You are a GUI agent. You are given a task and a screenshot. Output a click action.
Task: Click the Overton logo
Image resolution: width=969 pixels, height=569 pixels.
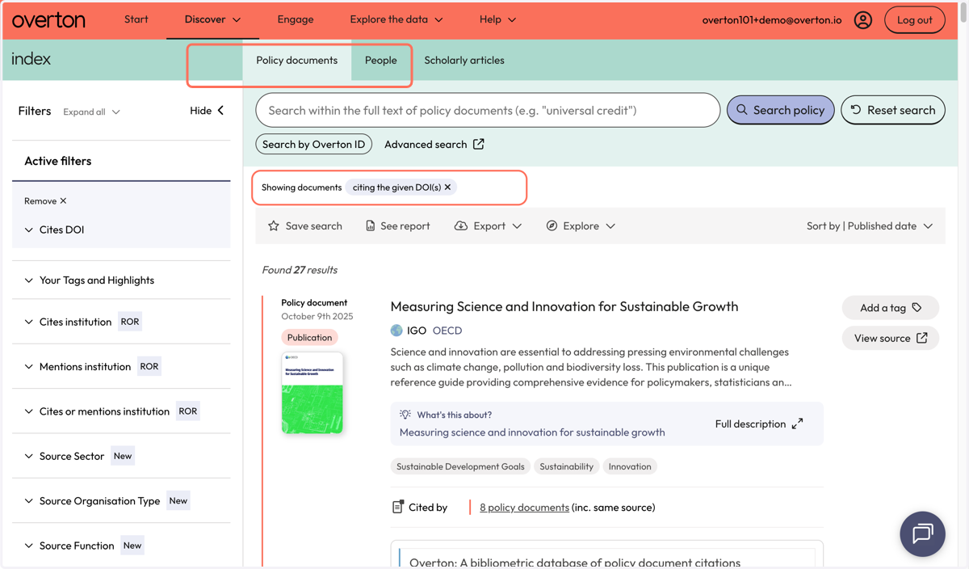pos(48,20)
